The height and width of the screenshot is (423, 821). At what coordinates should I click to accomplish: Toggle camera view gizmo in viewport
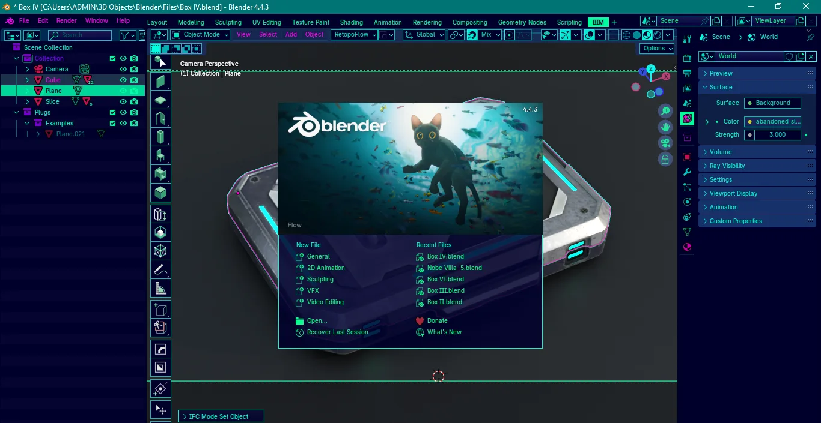pyautogui.click(x=665, y=143)
